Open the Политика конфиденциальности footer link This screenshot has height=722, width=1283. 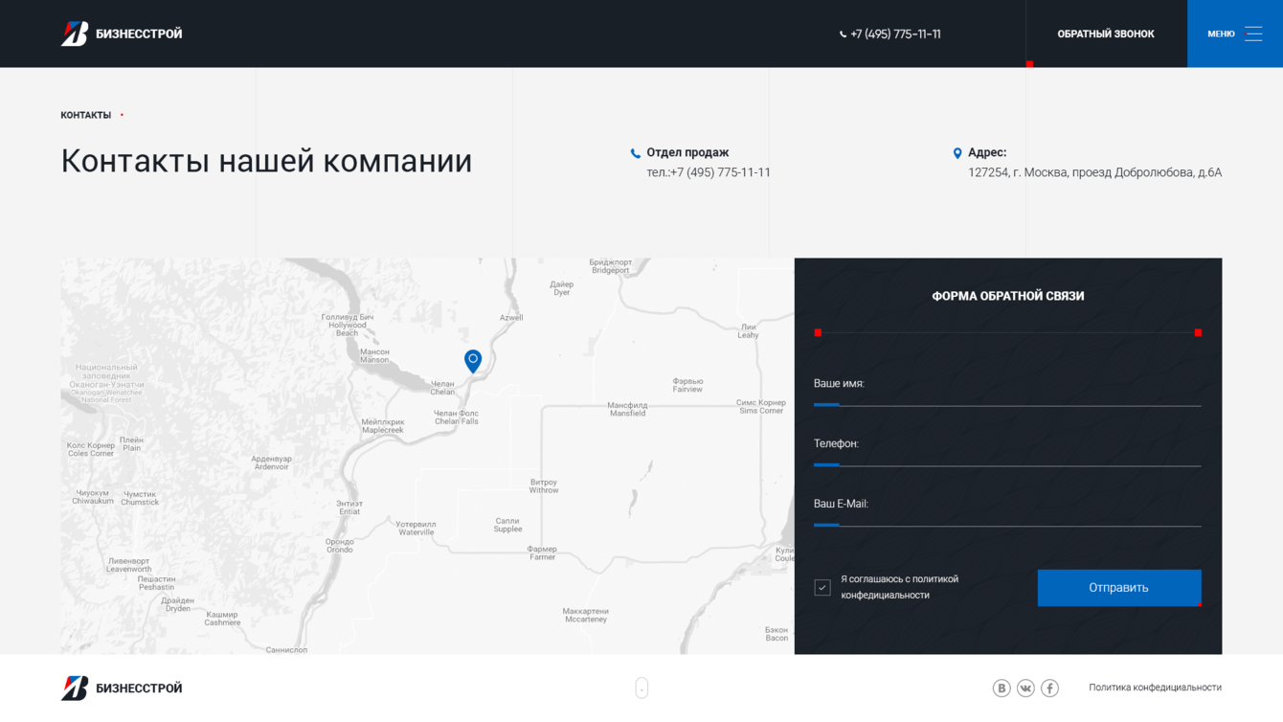tap(1155, 688)
